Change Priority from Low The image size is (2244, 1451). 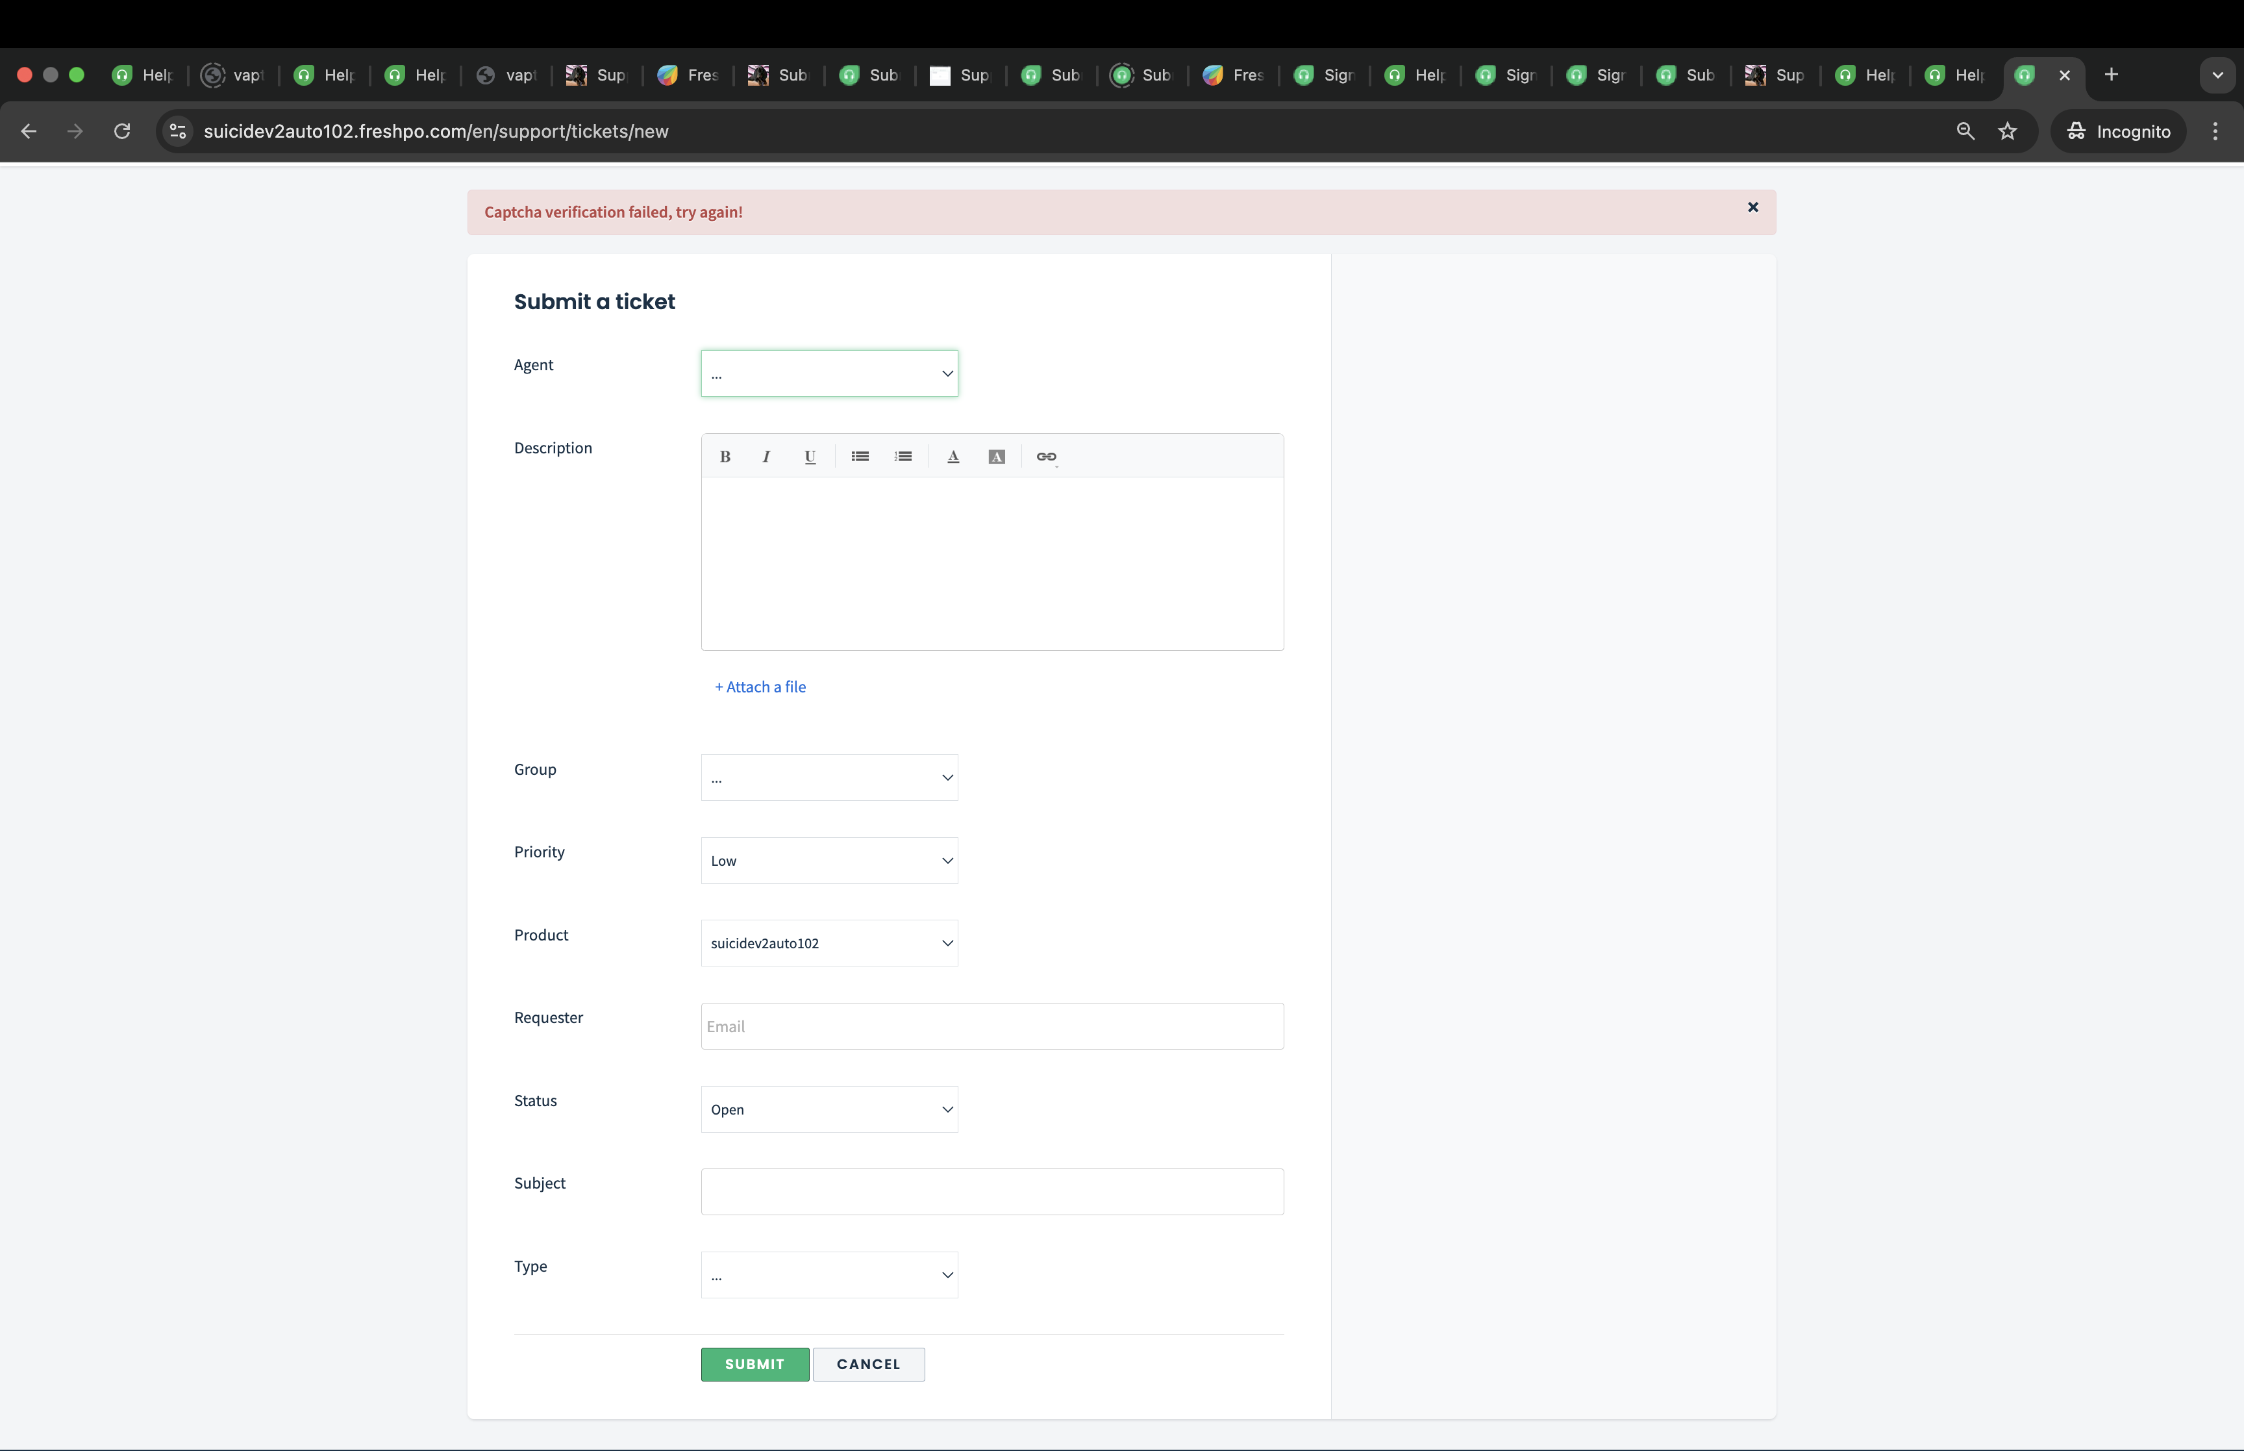point(829,860)
